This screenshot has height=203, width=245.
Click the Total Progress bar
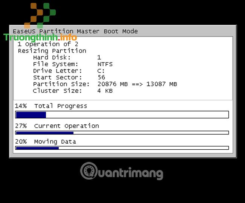[122, 115]
